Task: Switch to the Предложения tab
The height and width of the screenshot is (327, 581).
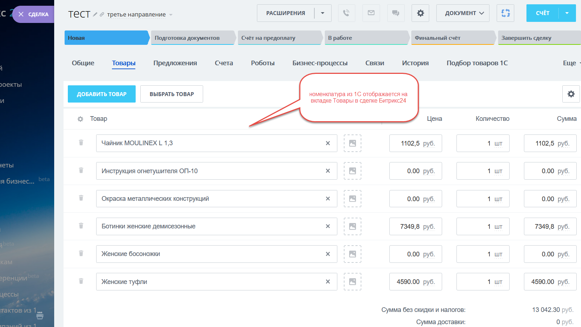Action: [175, 63]
